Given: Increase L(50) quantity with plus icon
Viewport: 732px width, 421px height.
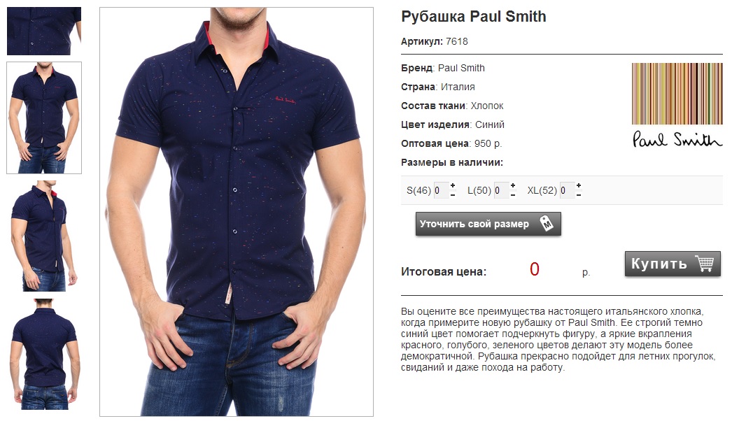Looking at the screenshot, I should point(512,186).
